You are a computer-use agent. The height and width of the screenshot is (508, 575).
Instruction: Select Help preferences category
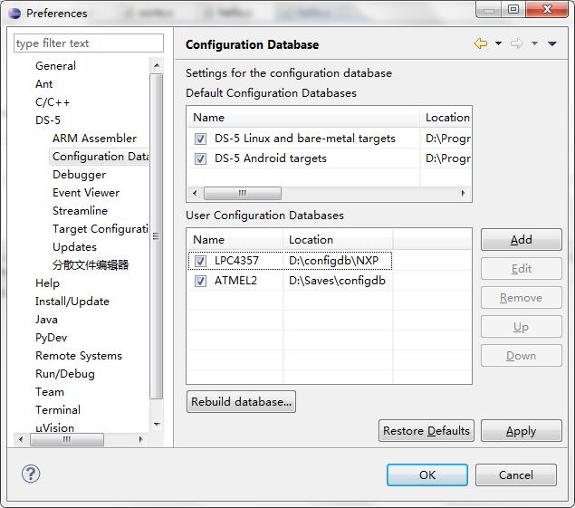click(x=47, y=283)
